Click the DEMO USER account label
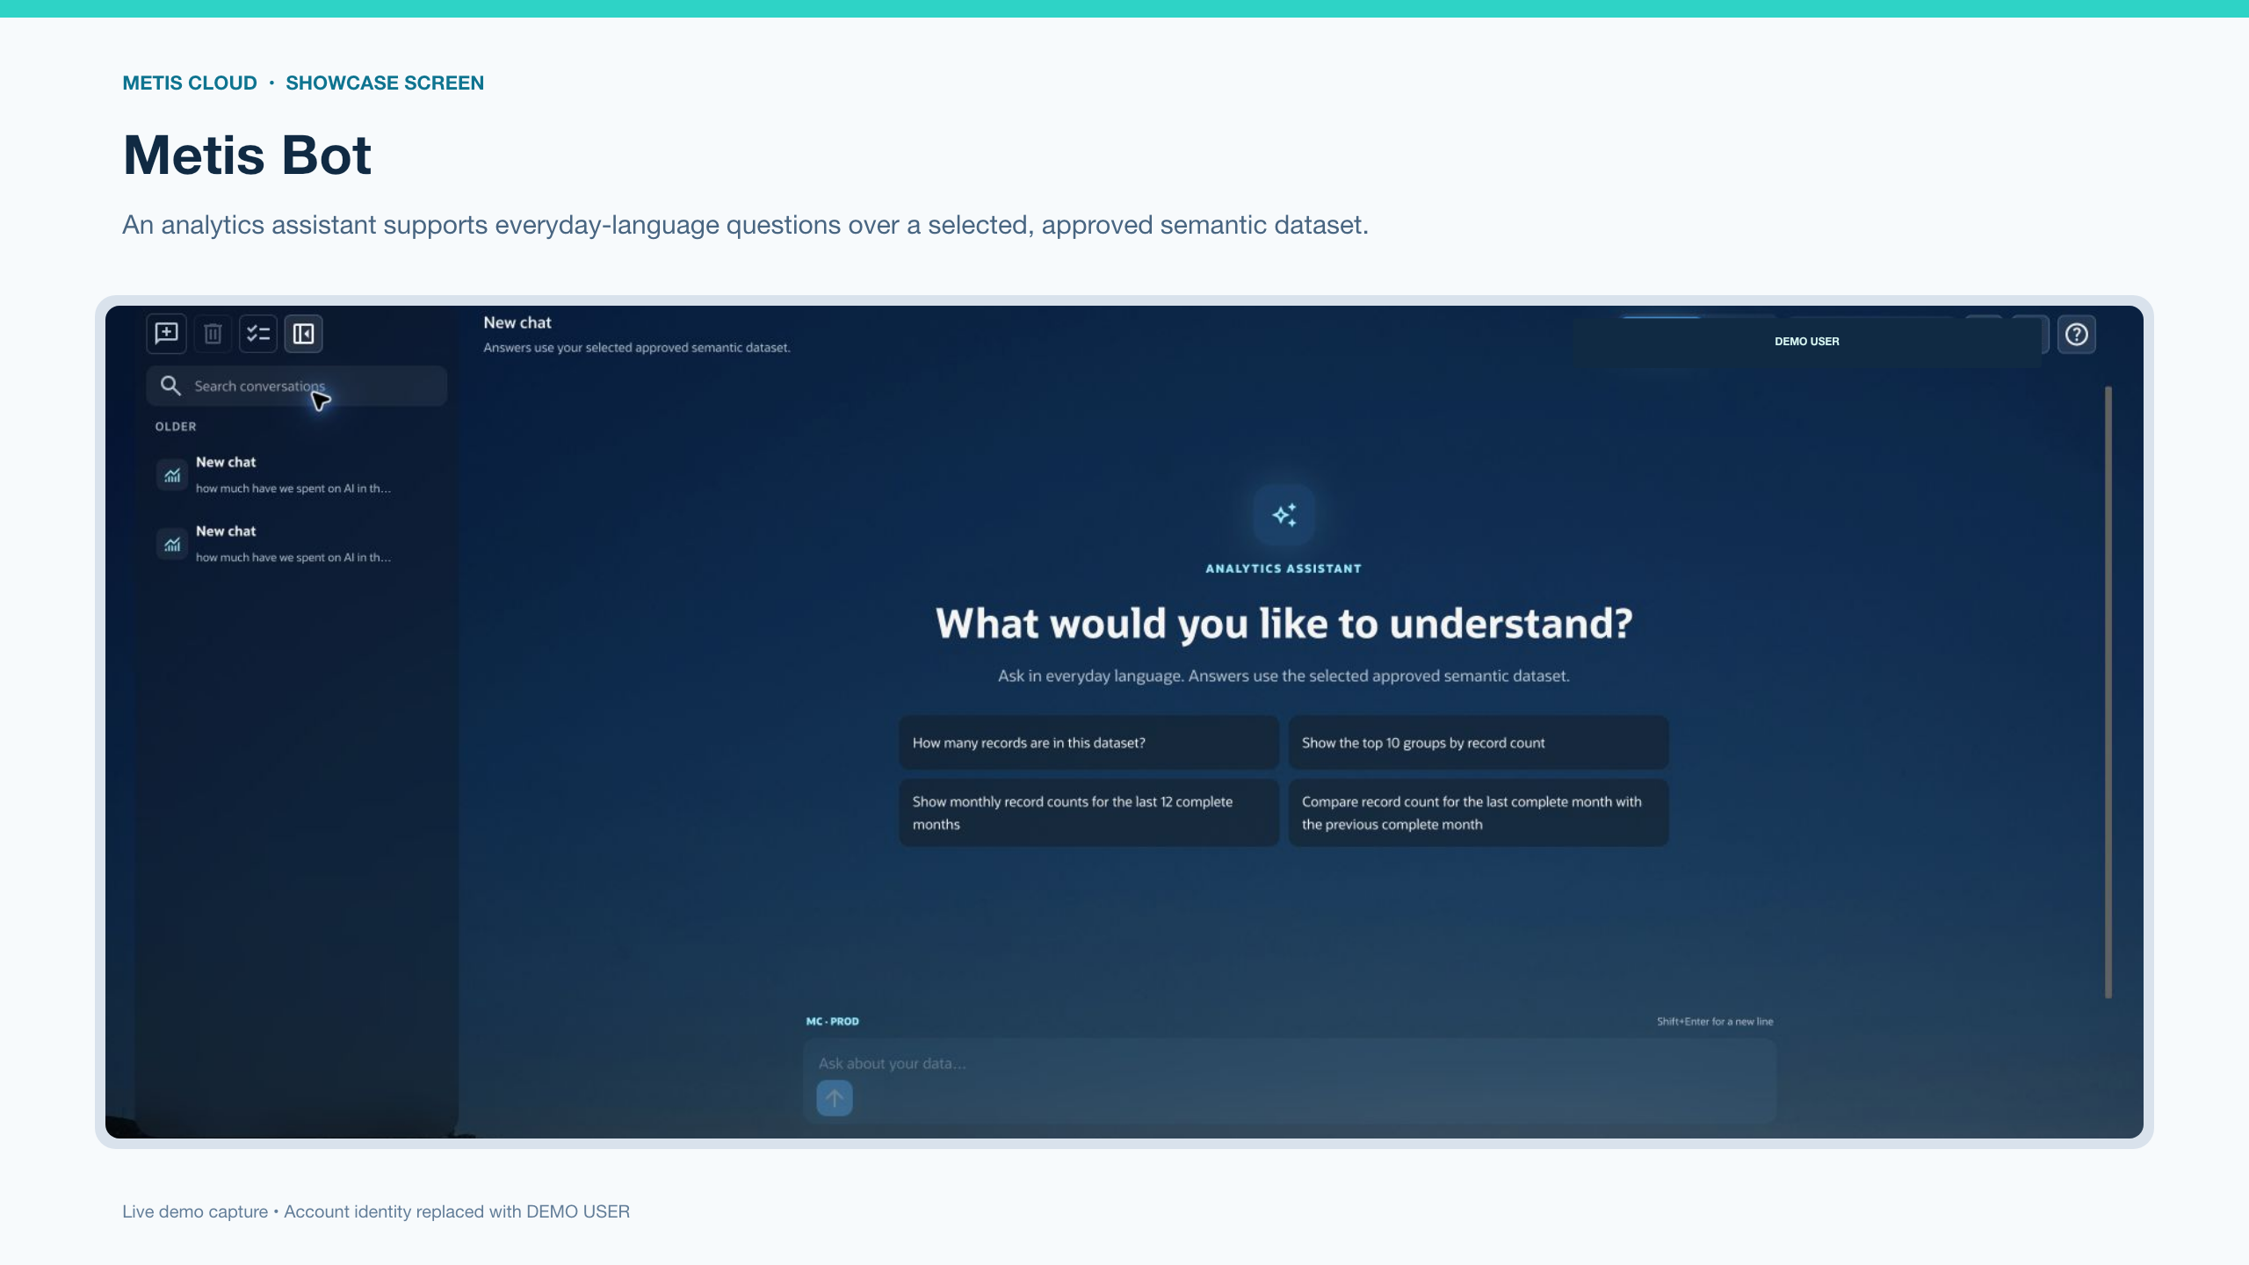 click(x=1806, y=342)
